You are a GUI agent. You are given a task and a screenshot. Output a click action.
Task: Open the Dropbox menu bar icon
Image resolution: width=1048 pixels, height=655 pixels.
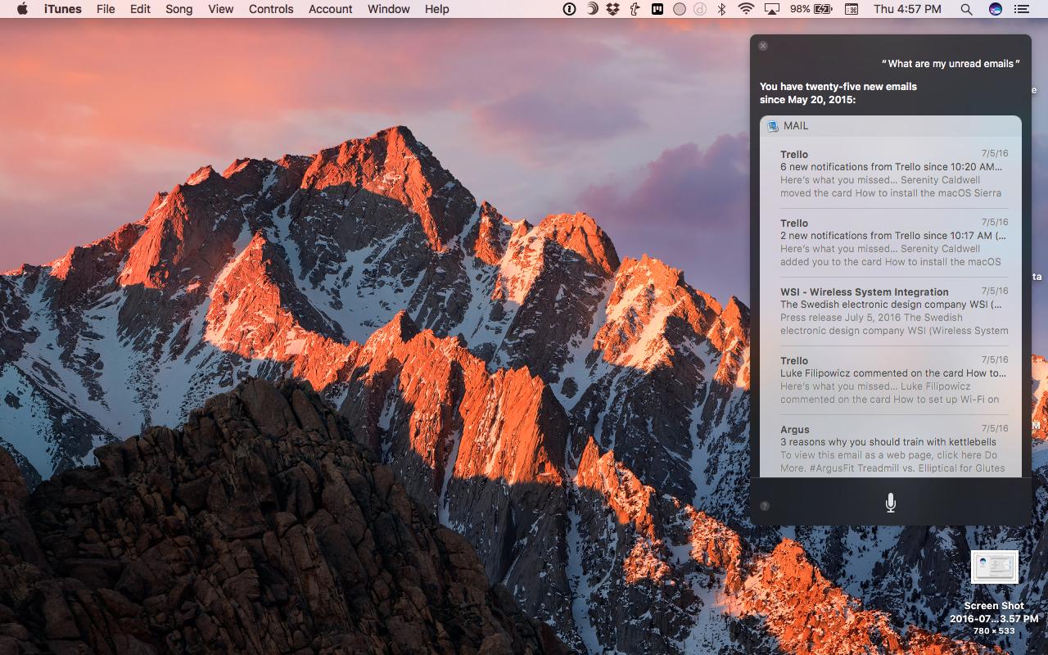[x=613, y=9]
